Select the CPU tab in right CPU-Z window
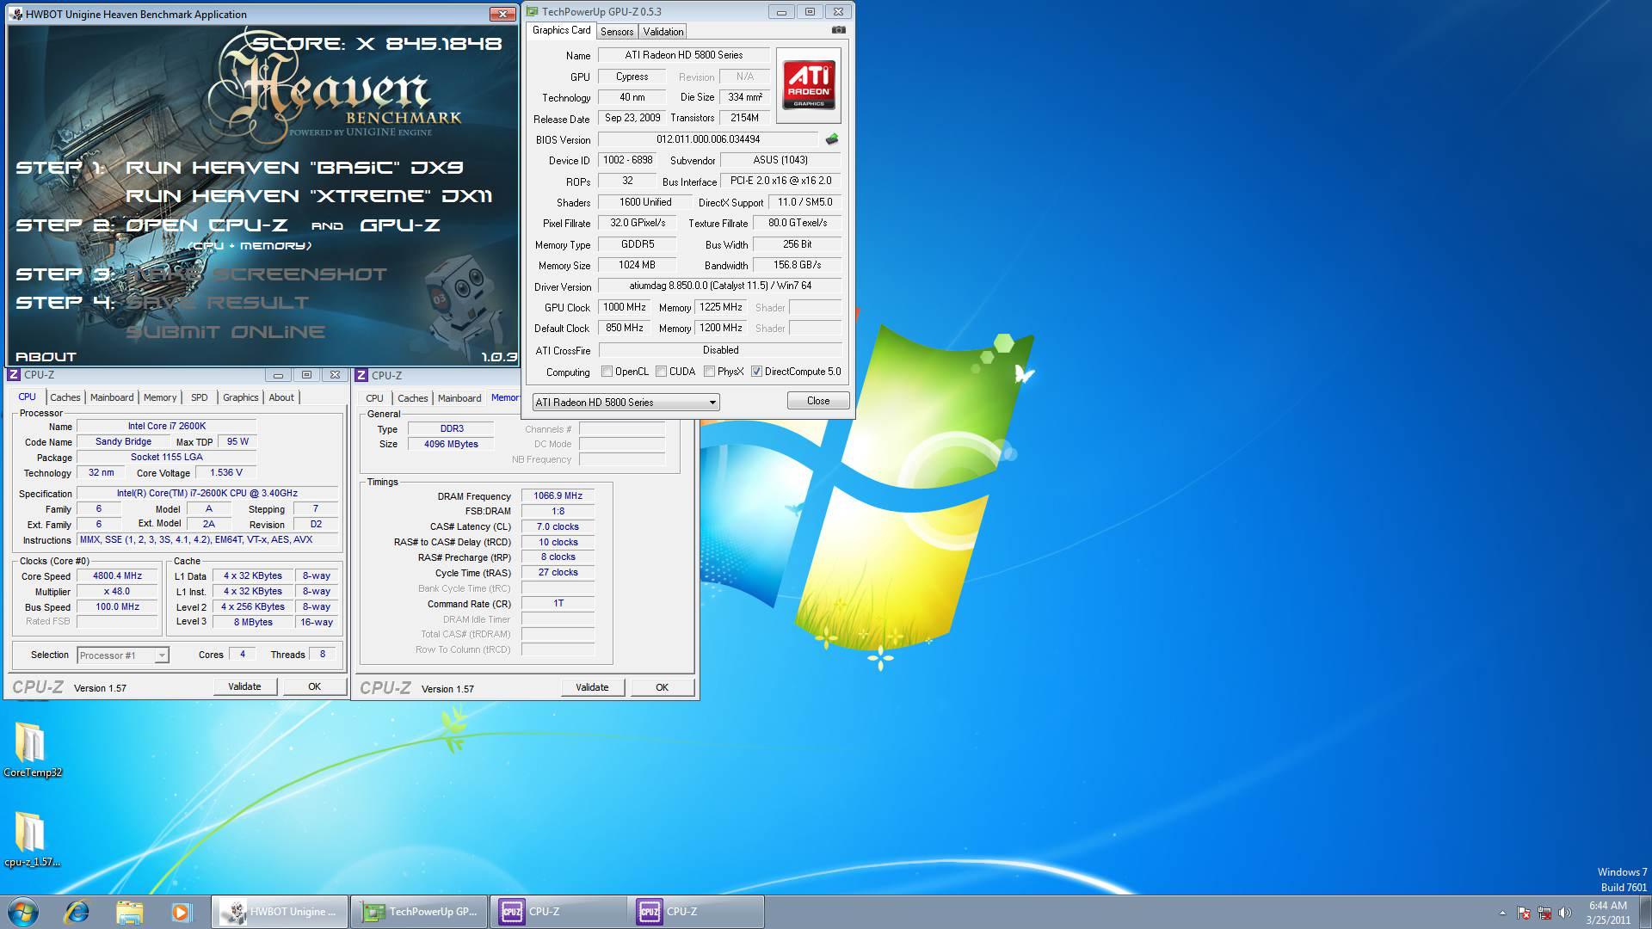This screenshot has height=929, width=1652. (x=374, y=398)
